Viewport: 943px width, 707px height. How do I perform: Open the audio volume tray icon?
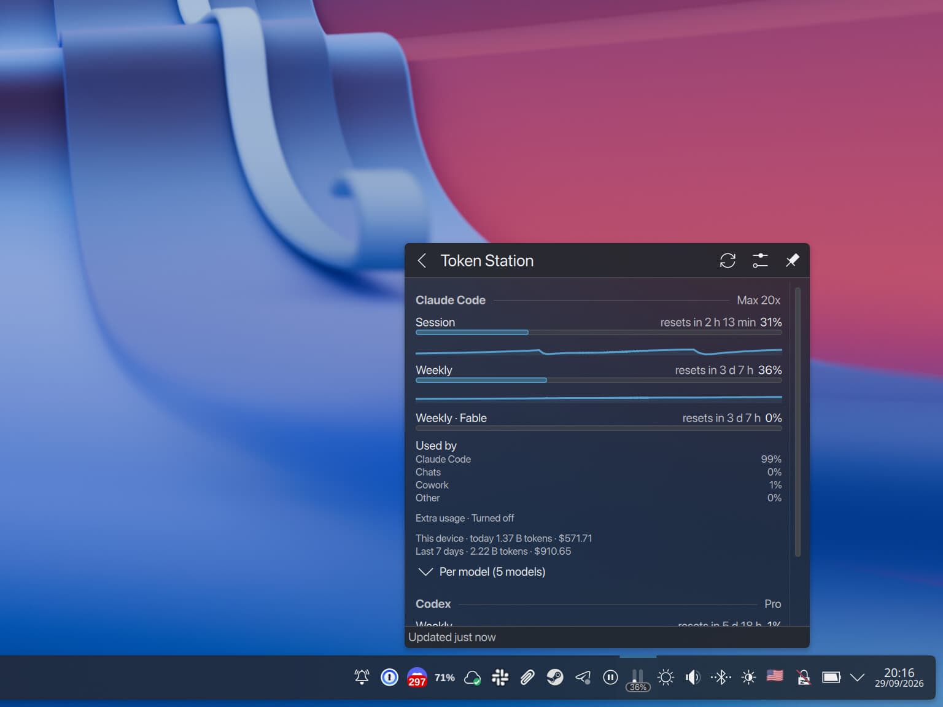tap(693, 677)
